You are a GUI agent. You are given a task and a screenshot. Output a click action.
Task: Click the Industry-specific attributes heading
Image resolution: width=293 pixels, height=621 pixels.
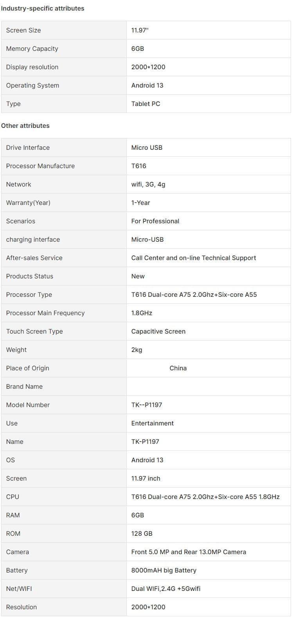(x=43, y=8)
